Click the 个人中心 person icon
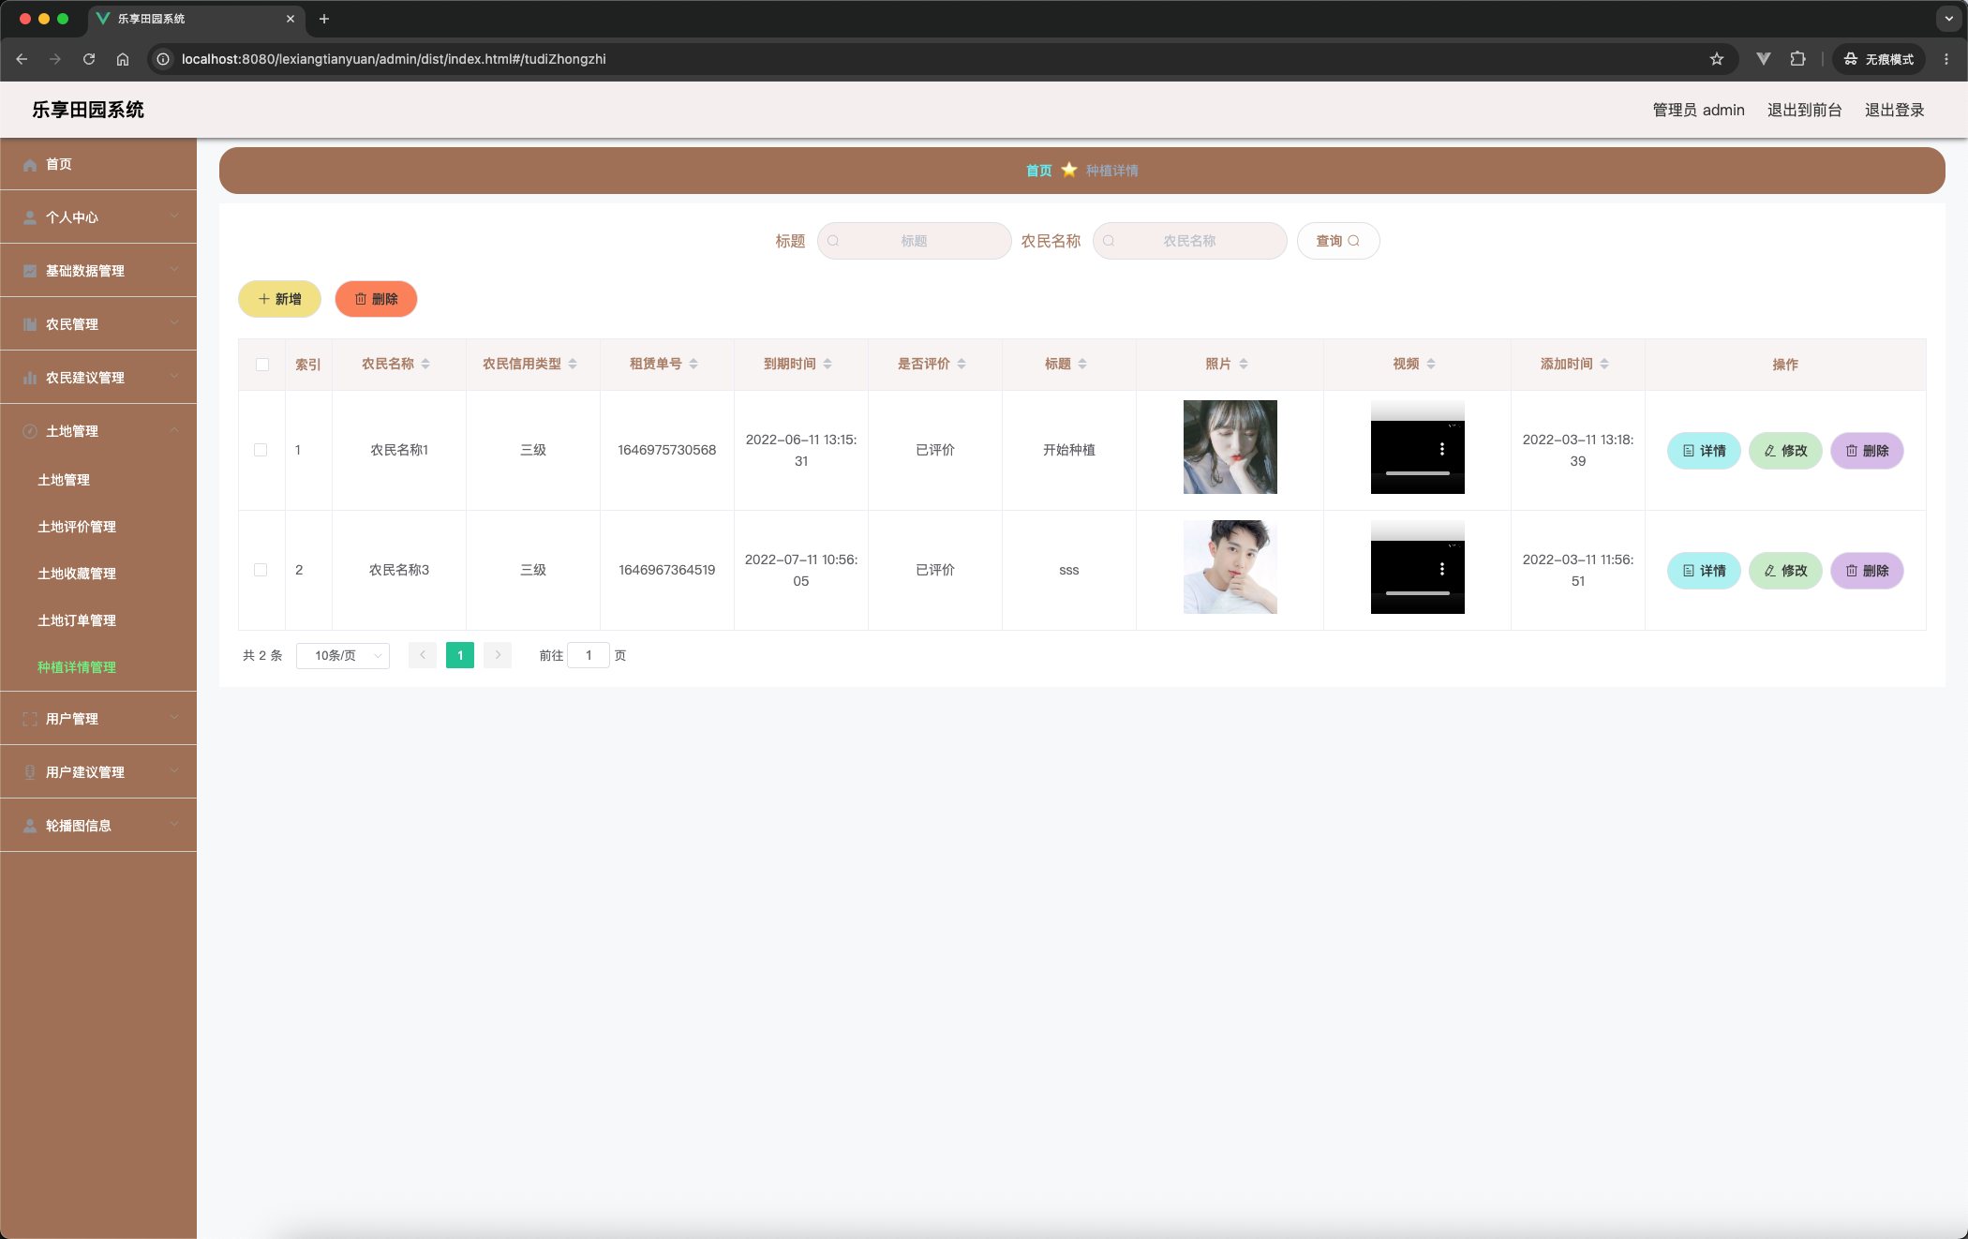Viewport: 1968px width, 1239px height. pyautogui.click(x=30, y=217)
